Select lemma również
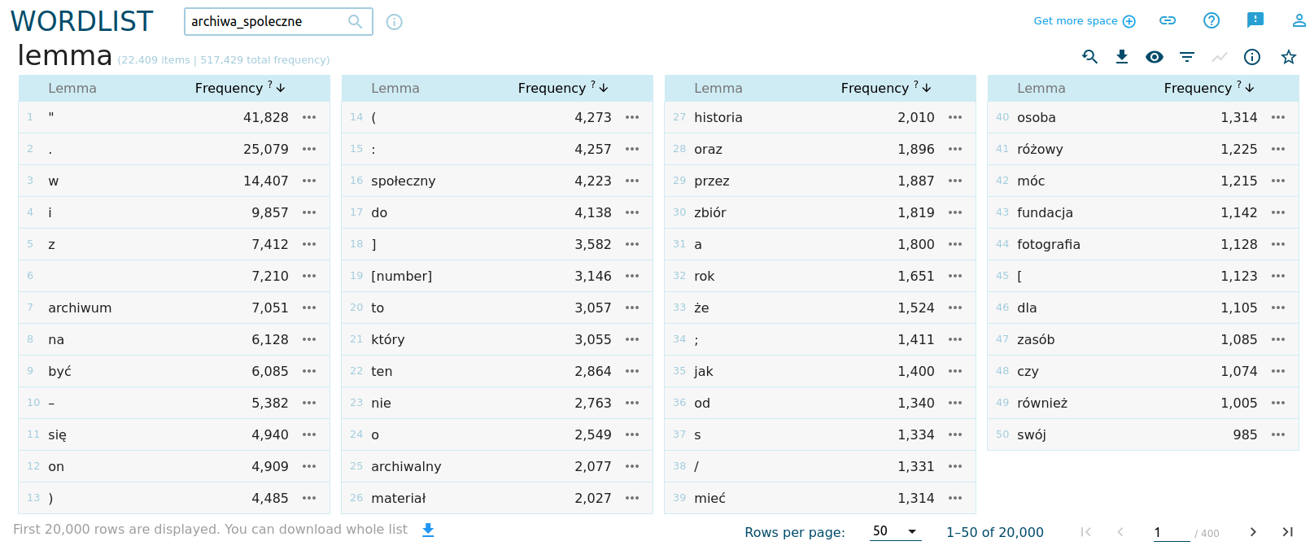Image resolution: width=1314 pixels, height=550 pixels. tap(1042, 403)
